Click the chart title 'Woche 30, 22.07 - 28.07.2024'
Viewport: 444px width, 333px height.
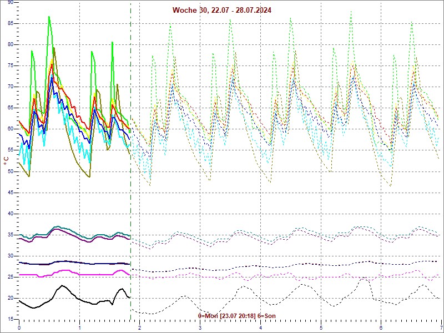click(222, 10)
